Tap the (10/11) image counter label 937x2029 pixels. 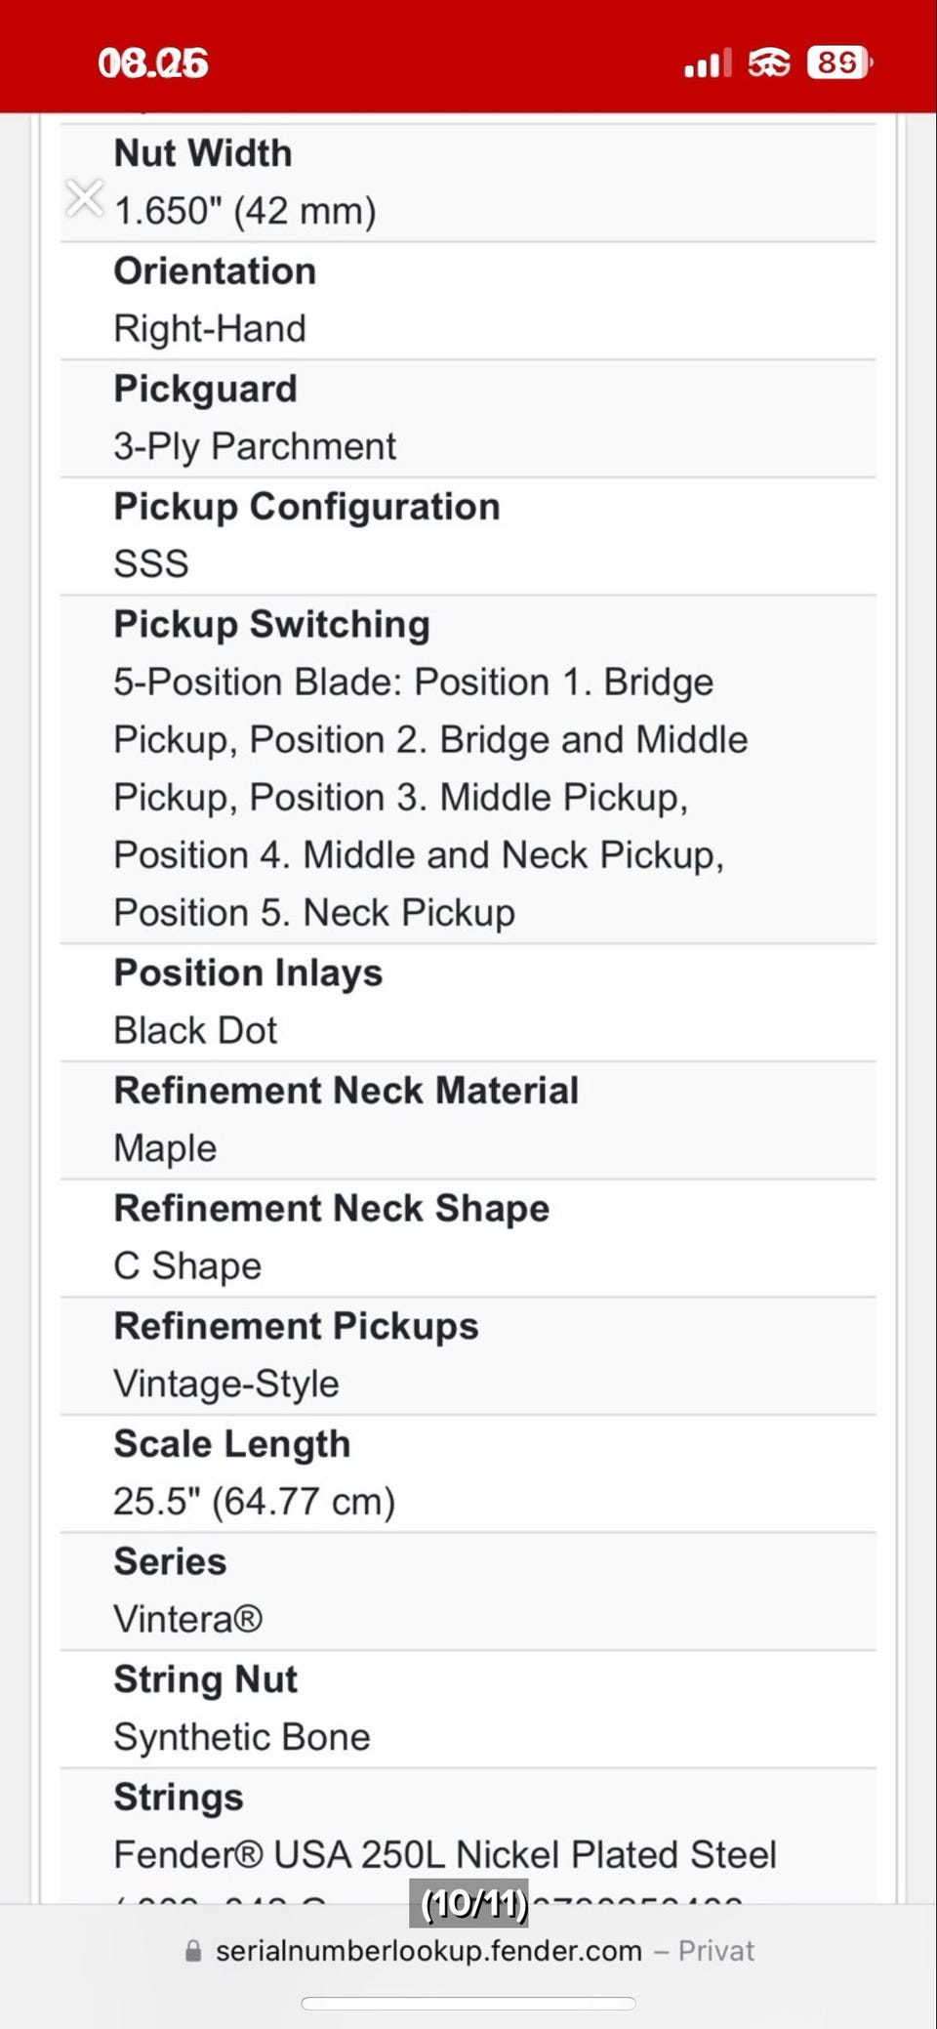(x=473, y=1903)
